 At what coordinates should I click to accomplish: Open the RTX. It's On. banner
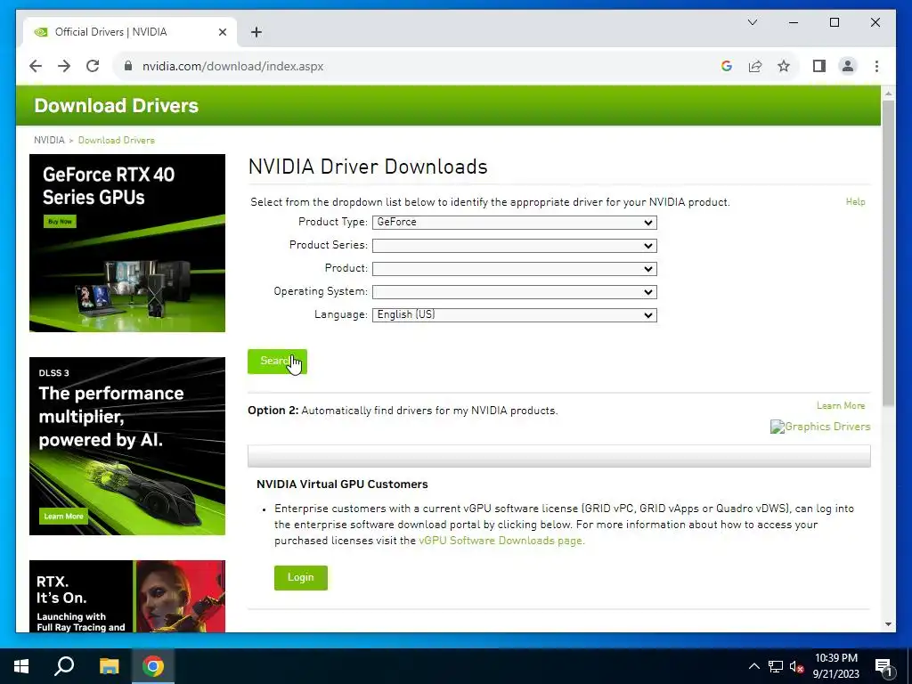pyautogui.click(x=127, y=596)
